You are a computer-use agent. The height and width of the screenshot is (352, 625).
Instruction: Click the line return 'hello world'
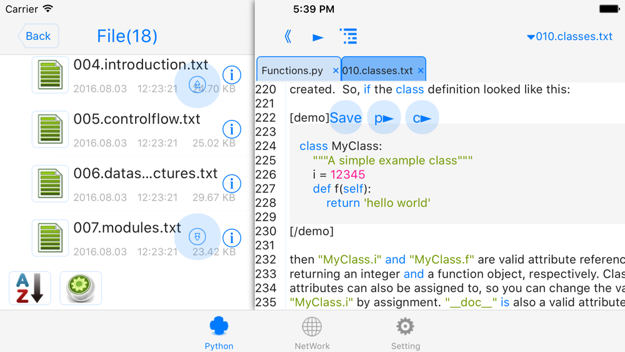[x=378, y=203]
